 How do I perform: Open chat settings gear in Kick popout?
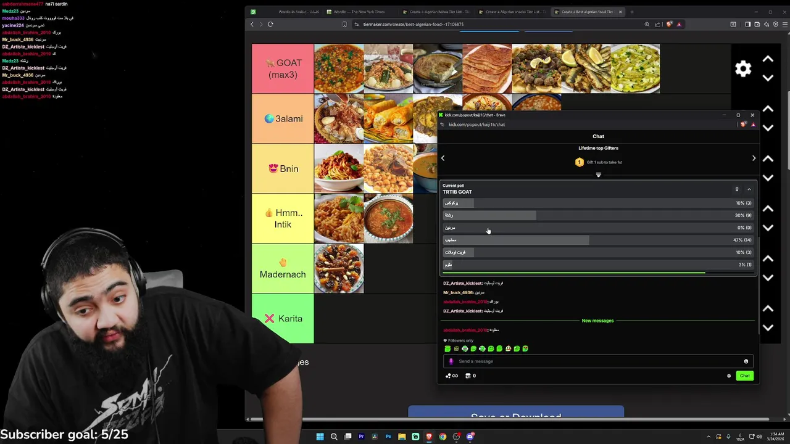click(x=729, y=376)
